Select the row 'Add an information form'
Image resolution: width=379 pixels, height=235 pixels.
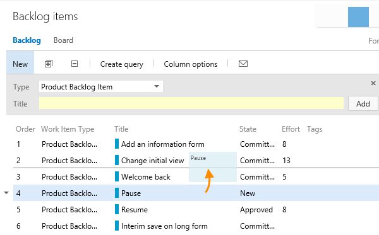pyautogui.click(x=196, y=144)
